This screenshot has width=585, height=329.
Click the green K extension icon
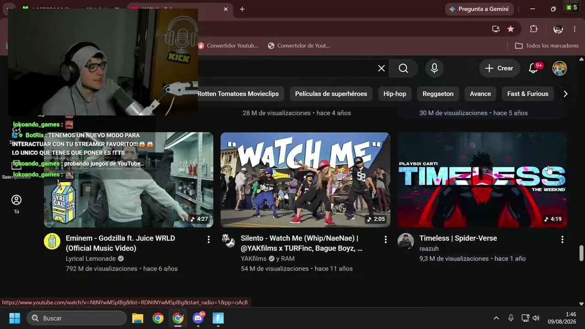(x=571, y=7)
